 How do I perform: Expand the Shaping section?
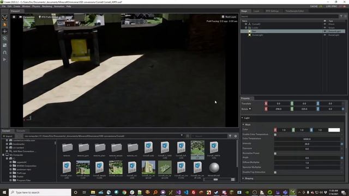[x=243, y=179]
